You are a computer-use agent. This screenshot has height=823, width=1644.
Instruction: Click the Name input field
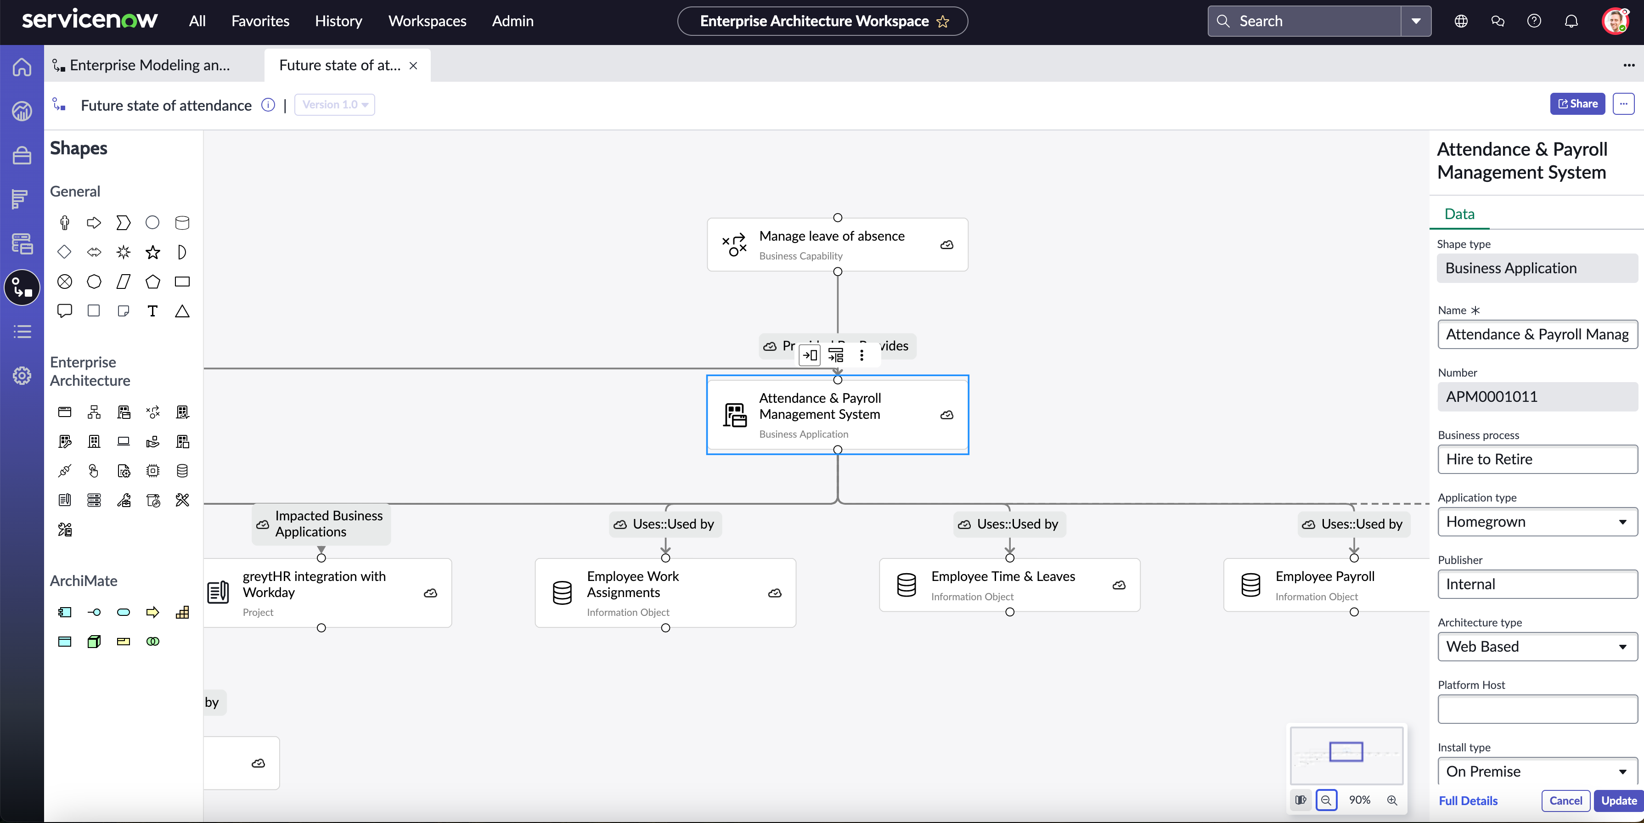click(1537, 334)
